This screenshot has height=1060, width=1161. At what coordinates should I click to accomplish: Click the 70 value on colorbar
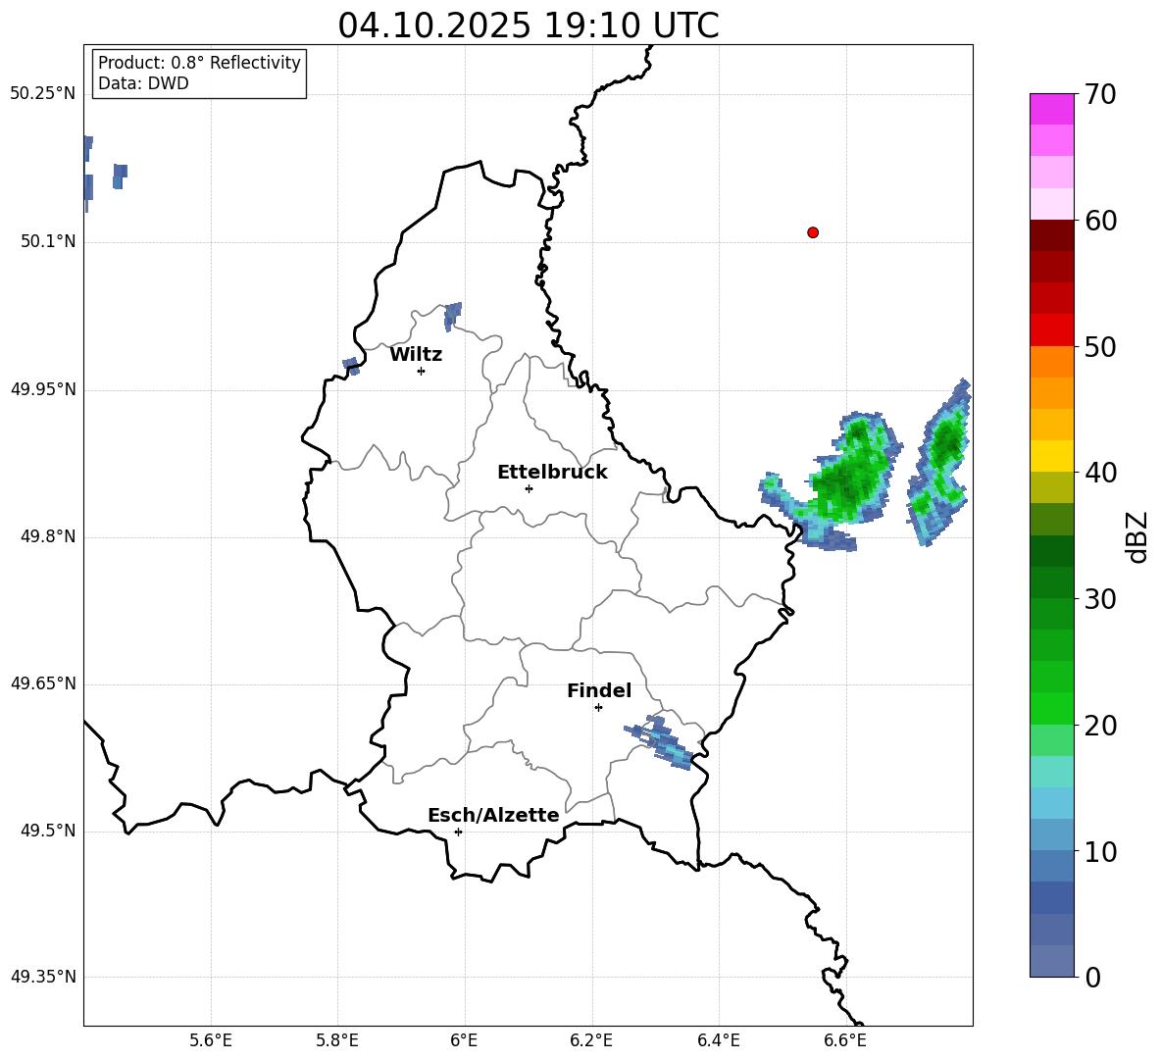[x=1100, y=94]
